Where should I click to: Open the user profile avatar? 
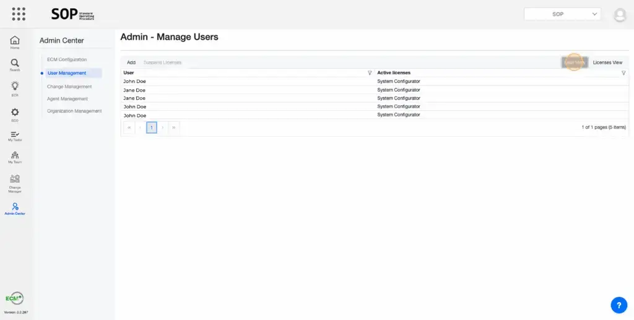coord(619,15)
